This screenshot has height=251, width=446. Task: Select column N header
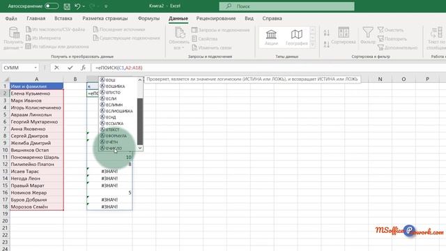click(x=380, y=79)
